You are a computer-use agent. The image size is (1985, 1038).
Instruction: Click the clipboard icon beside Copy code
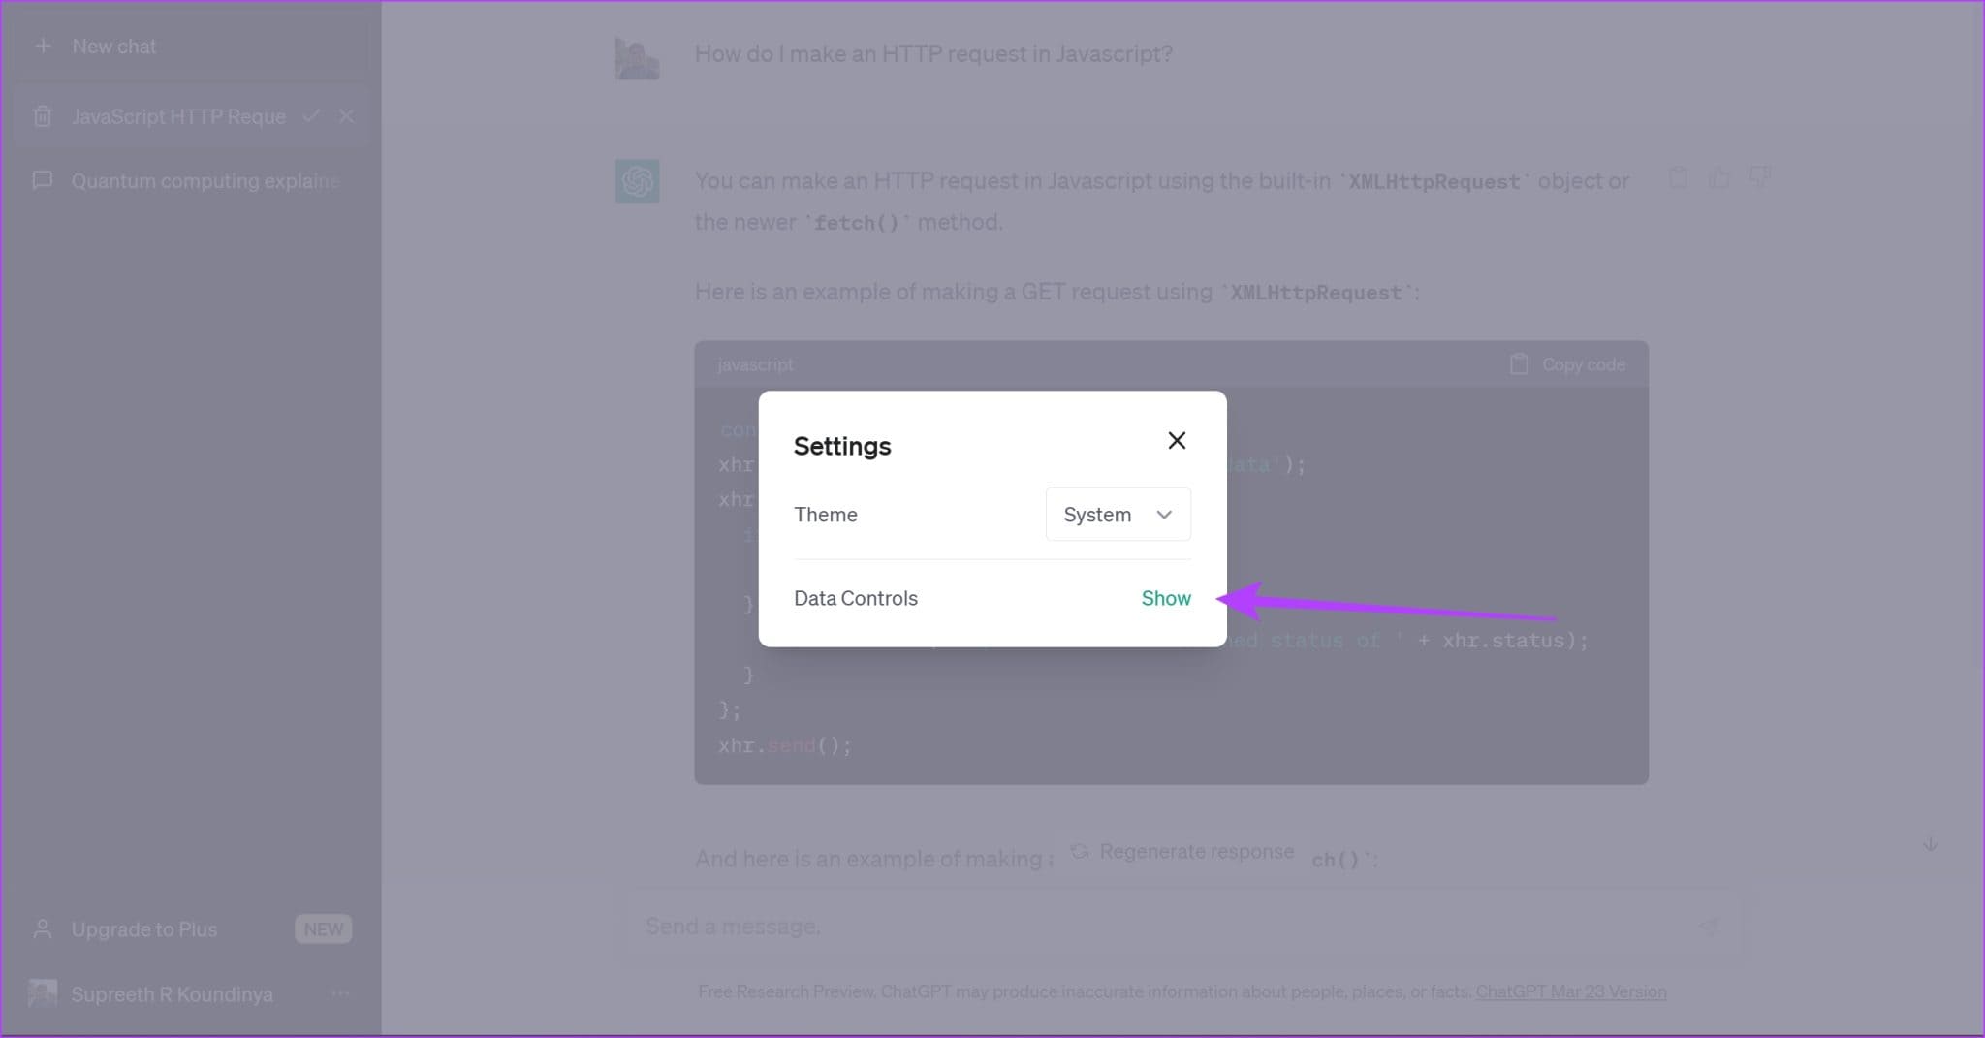point(1519,364)
